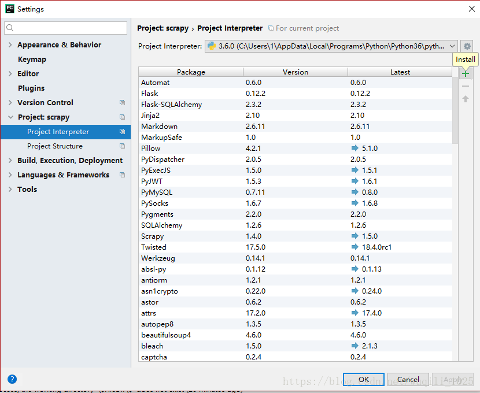Click the icon beside Project Interpreter row
This screenshot has height=393, width=480.
point(122,132)
